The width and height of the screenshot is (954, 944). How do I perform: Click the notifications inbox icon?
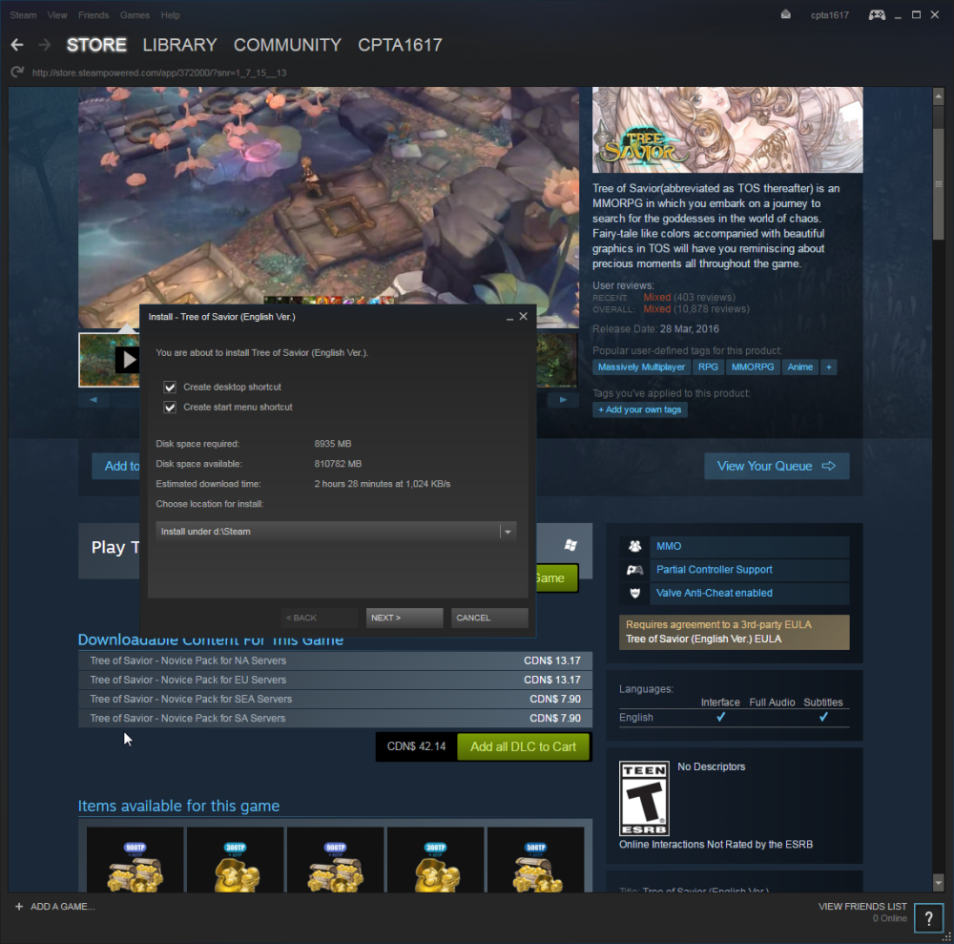point(785,14)
